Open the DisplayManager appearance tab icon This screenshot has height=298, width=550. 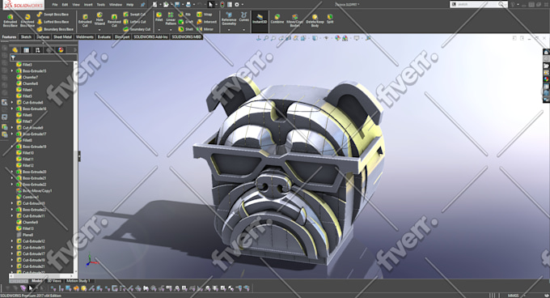click(x=61, y=50)
